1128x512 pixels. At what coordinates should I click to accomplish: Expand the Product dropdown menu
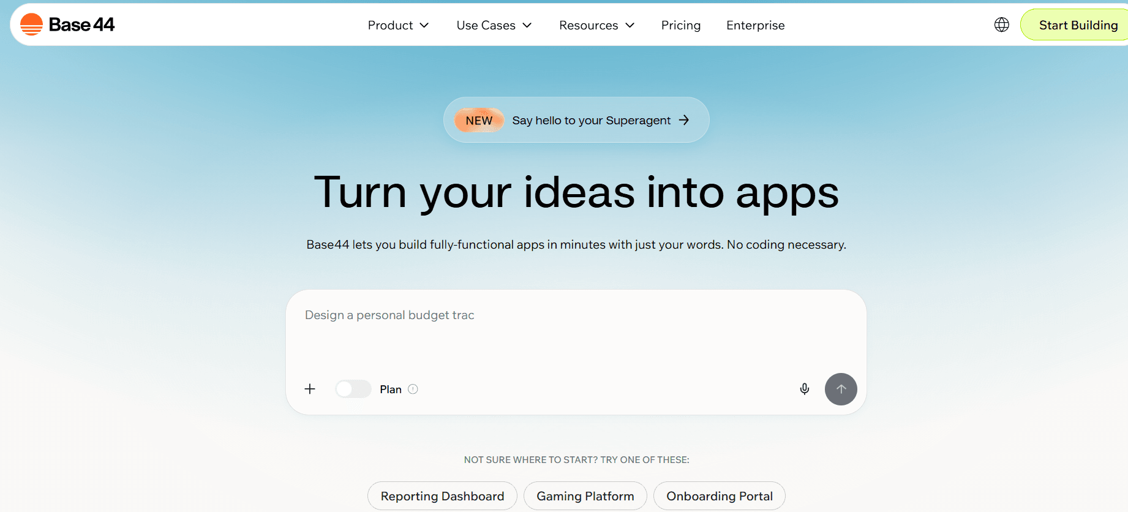coord(398,25)
